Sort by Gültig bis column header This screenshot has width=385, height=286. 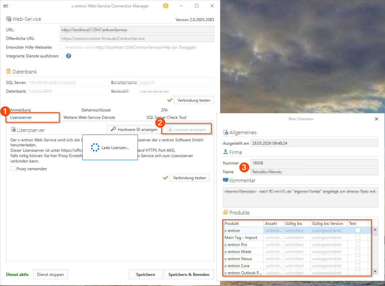(x=297, y=223)
